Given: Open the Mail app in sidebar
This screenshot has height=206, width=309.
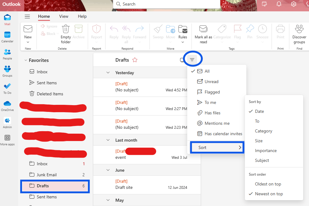Looking at the screenshot, I should click(7, 20).
